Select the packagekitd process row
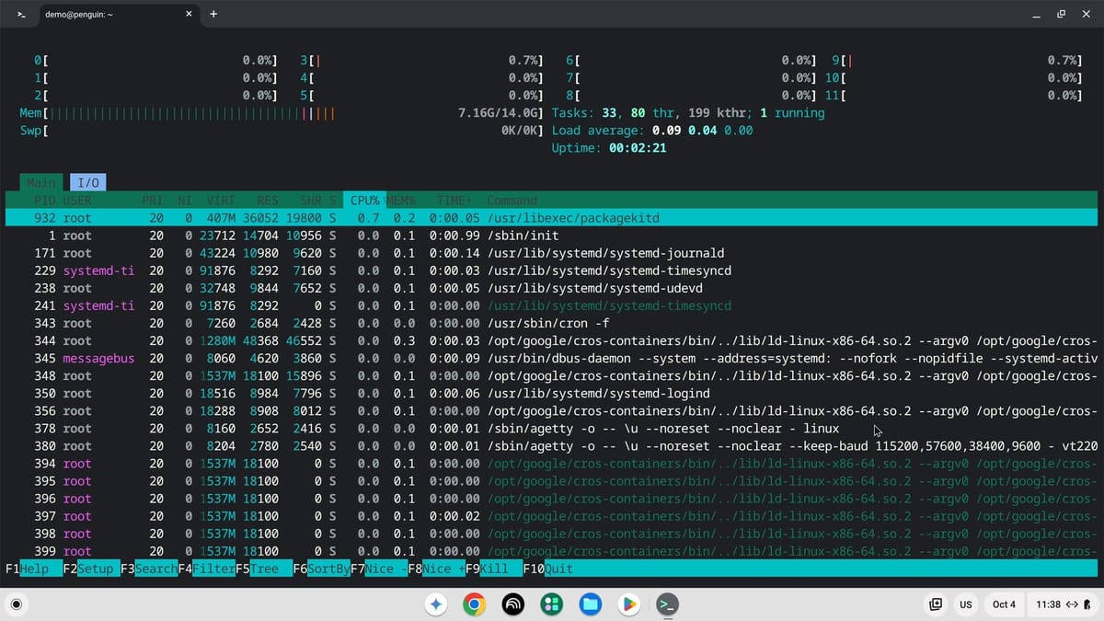 click(552, 218)
